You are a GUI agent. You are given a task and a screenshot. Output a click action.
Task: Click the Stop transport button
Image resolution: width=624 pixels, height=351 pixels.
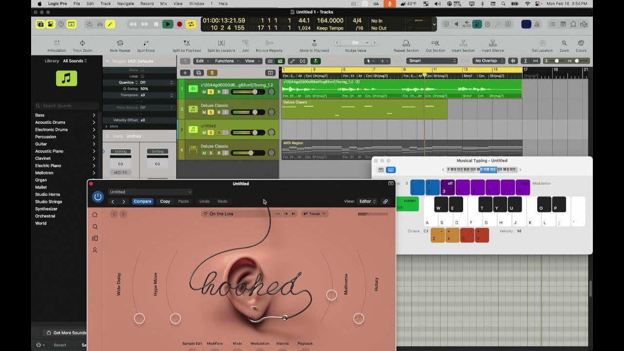tap(156, 24)
